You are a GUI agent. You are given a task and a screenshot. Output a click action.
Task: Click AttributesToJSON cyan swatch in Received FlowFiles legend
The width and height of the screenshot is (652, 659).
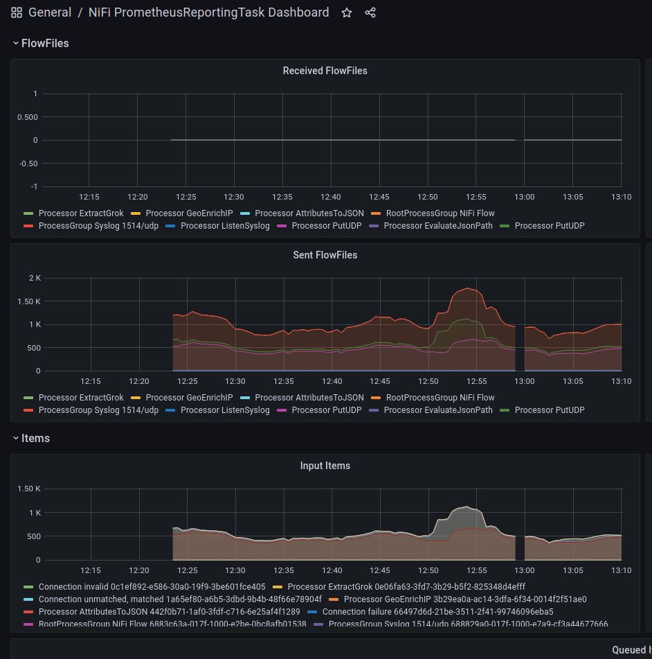[x=245, y=213]
